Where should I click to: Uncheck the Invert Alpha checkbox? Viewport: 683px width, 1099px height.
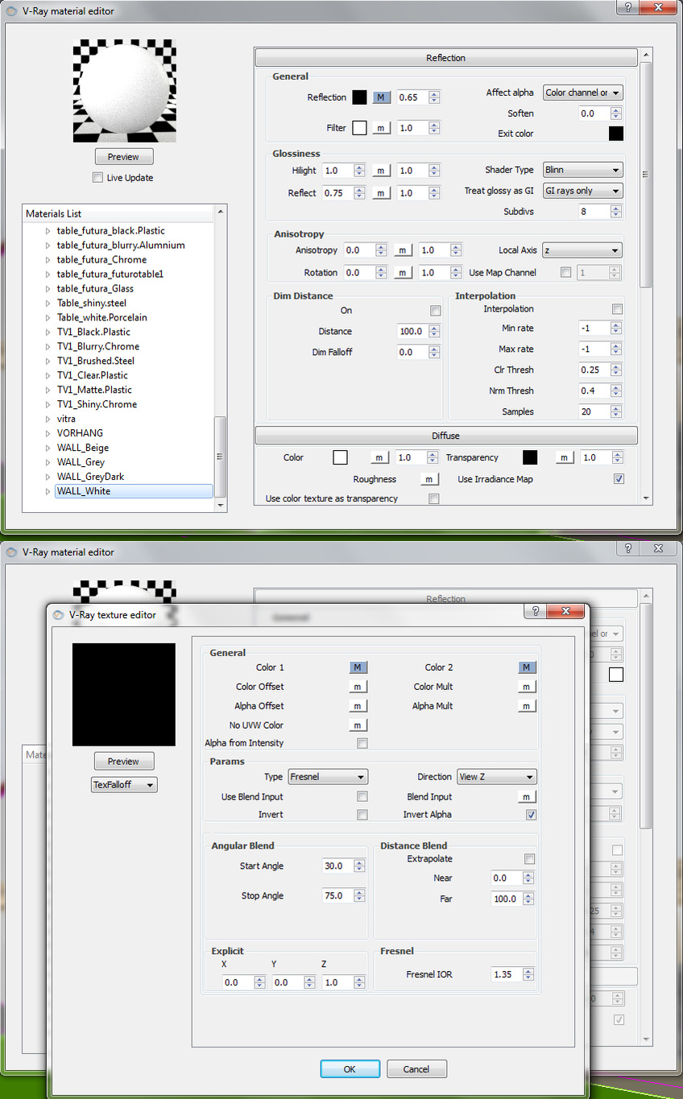point(531,815)
